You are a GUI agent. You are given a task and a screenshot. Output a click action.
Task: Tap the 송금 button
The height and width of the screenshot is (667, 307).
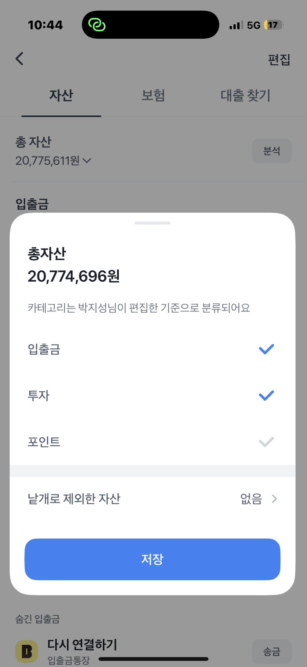(x=272, y=651)
